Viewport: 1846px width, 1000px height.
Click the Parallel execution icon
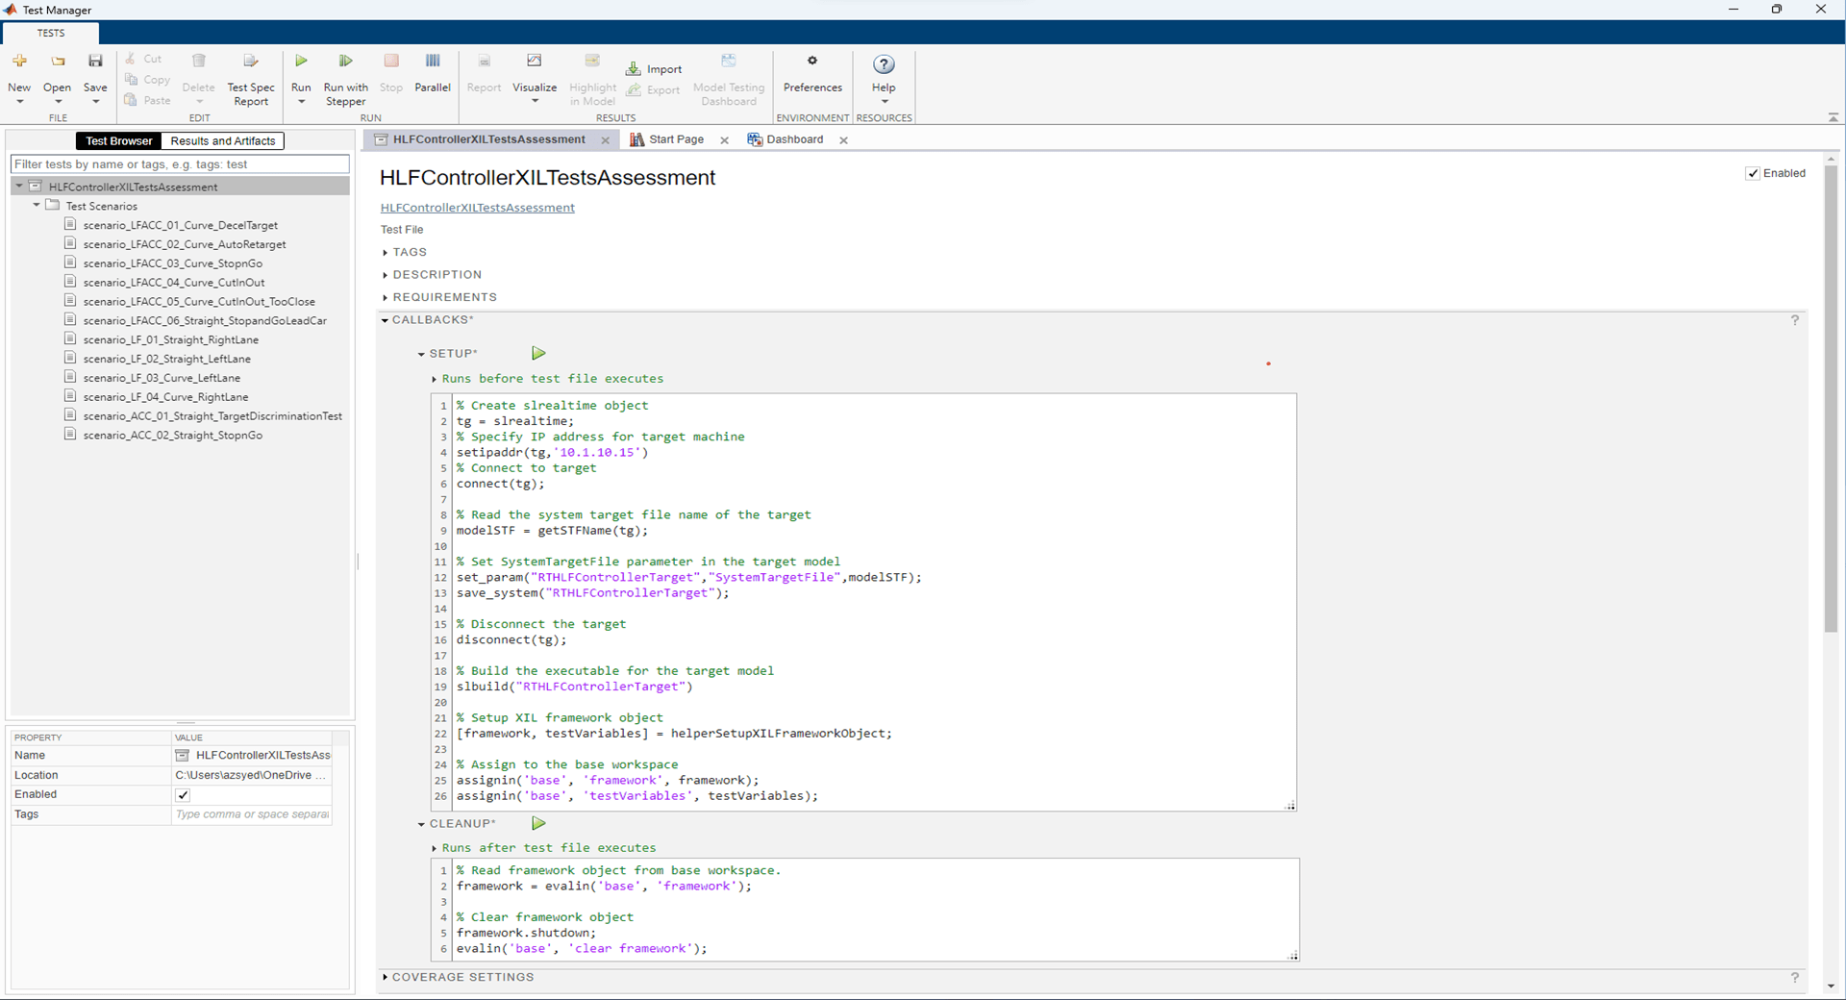point(432,62)
